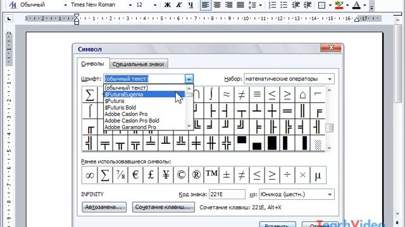The image size is (405, 227).
Task: Justify text alignment in toolbar
Action: pos(240,5)
